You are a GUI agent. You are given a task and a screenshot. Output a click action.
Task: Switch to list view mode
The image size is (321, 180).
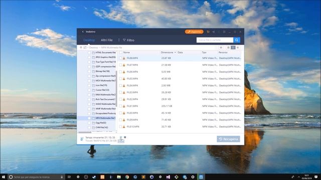(233, 47)
